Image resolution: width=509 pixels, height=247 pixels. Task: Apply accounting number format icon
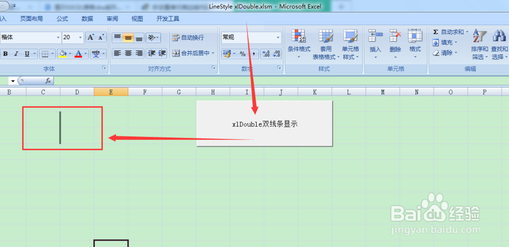(x=227, y=54)
